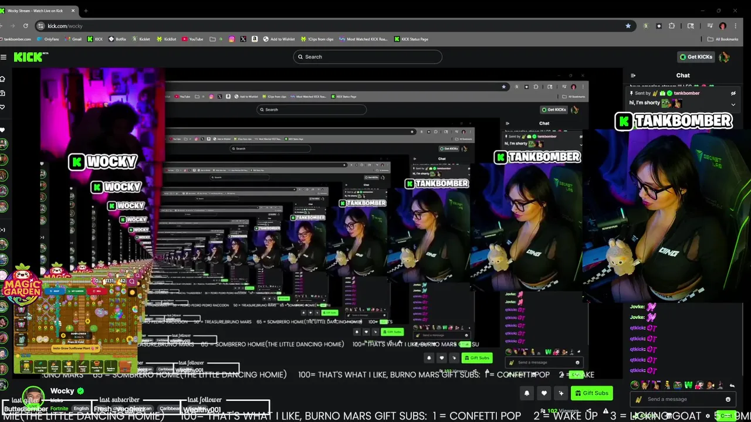Open the sidebar home icon
The height and width of the screenshot is (422, 751).
[x=3, y=79]
